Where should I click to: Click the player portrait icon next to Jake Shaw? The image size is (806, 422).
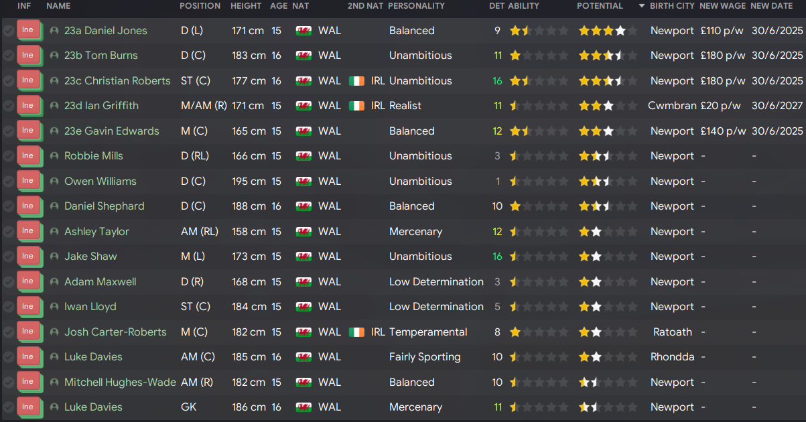(54, 256)
